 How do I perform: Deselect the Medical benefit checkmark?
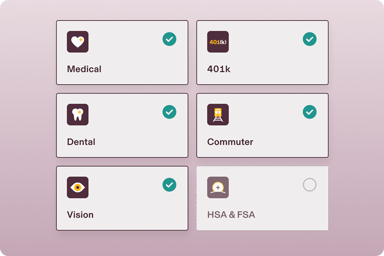[169, 39]
